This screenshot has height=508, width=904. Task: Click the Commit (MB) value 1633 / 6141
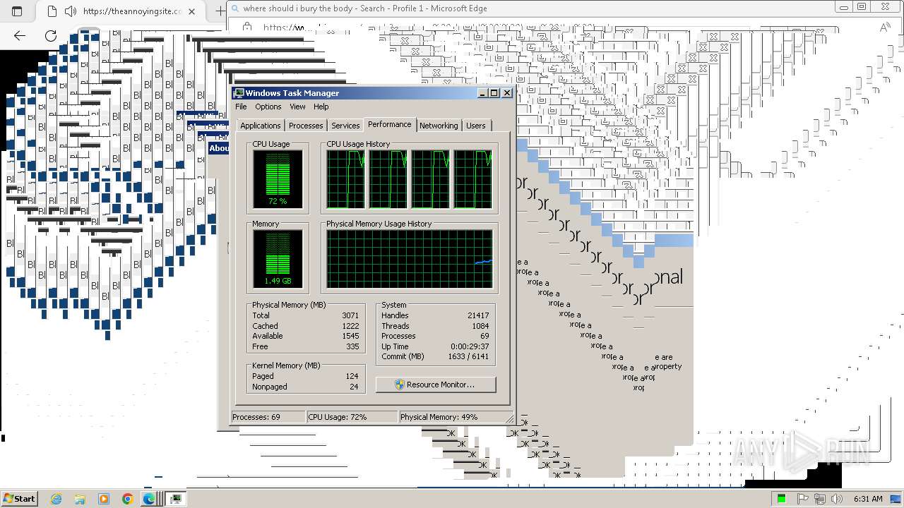[x=468, y=356]
